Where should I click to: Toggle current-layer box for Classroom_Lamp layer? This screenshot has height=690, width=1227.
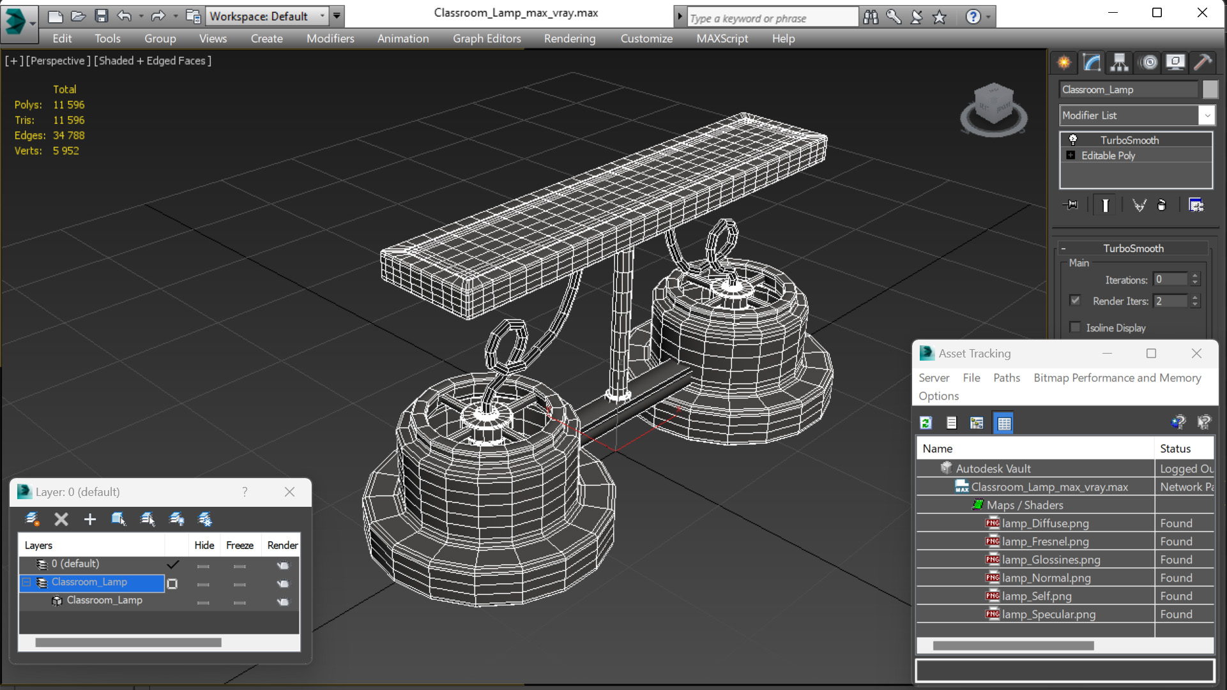(x=172, y=583)
